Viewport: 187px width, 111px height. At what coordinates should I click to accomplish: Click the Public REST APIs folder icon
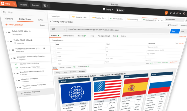coord(9,32)
